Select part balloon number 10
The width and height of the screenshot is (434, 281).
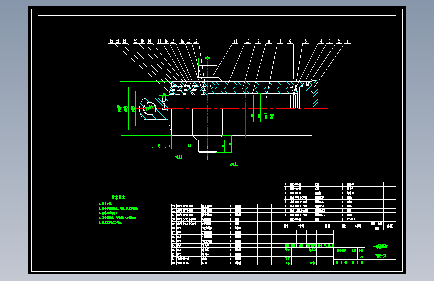(248, 41)
